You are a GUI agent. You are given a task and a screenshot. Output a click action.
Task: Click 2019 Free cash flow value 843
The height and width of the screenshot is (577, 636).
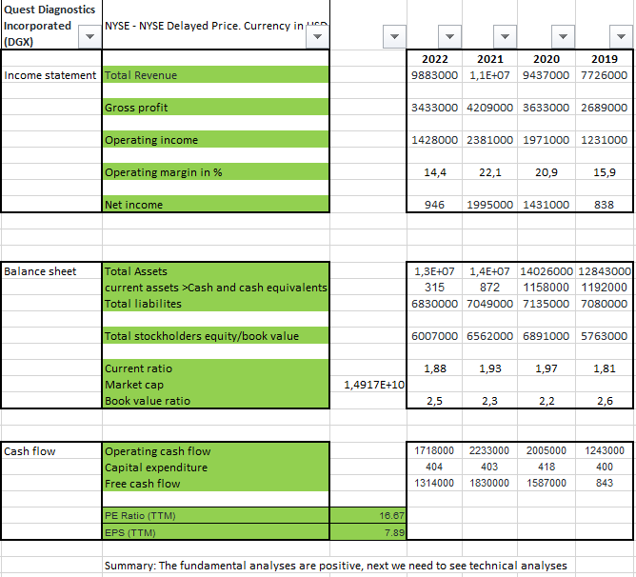click(x=604, y=483)
